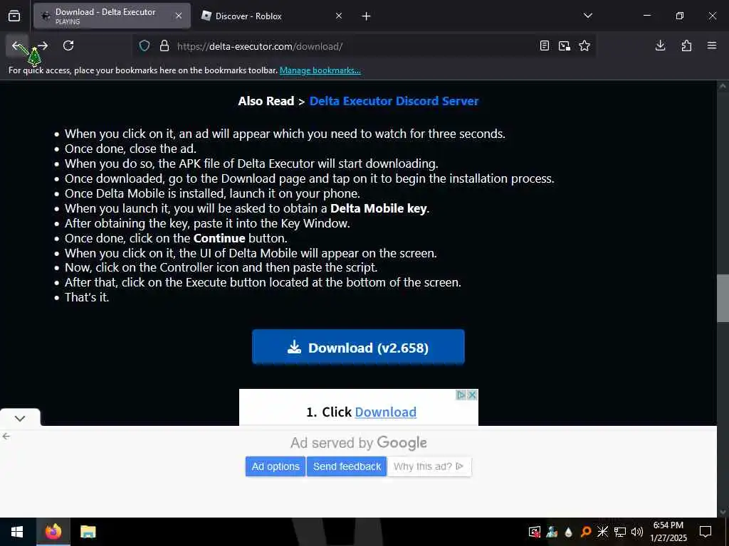Image resolution: width=729 pixels, height=546 pixels.
Task: Click the site padlock security icon
Action: pyautogui.click(x=164, y=46)
